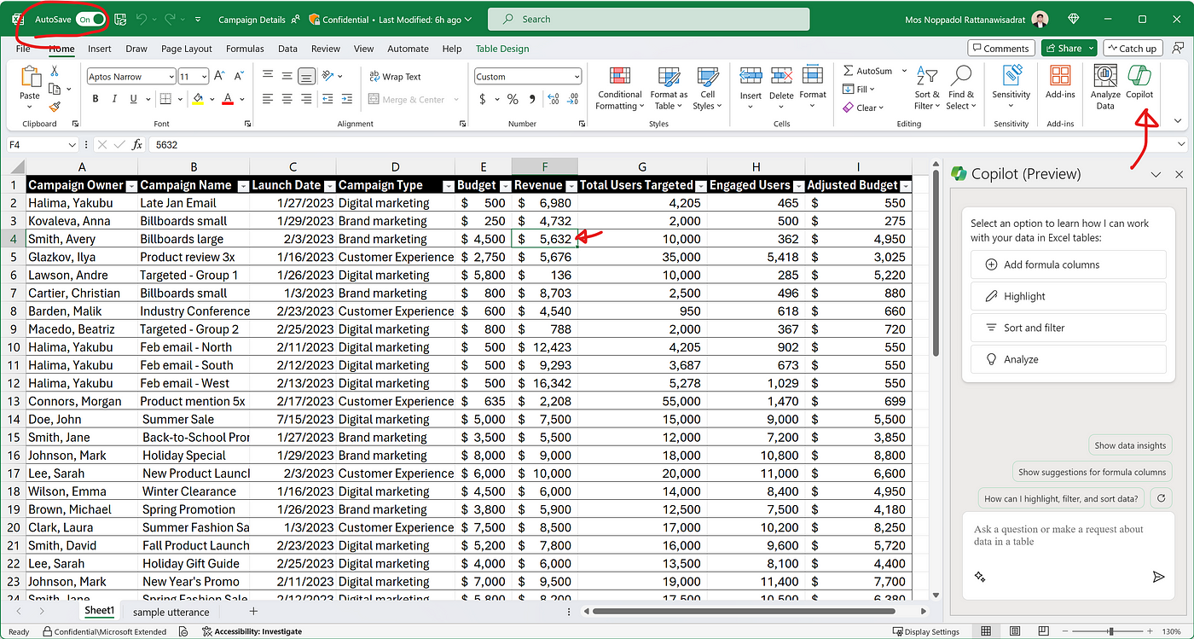
Task: Switch to the Formulas ribbon tab
Action: point(245,49)
